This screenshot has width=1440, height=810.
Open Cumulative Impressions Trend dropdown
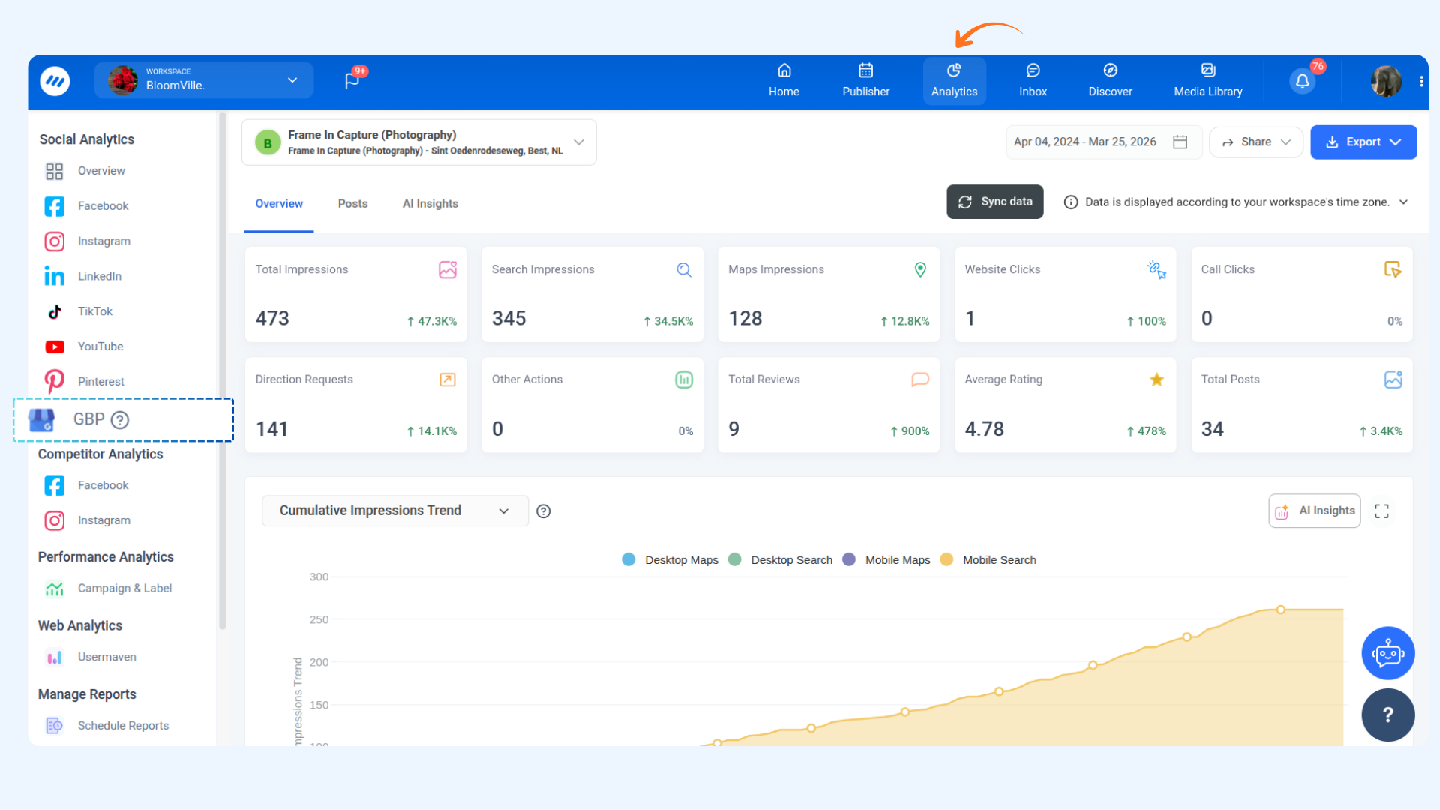[x=394, y=511]
